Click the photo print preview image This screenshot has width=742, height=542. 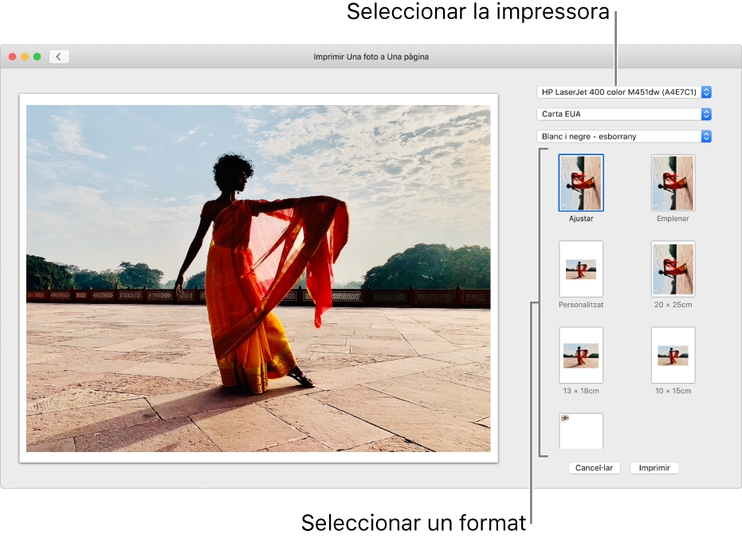[x=258, y=279]
